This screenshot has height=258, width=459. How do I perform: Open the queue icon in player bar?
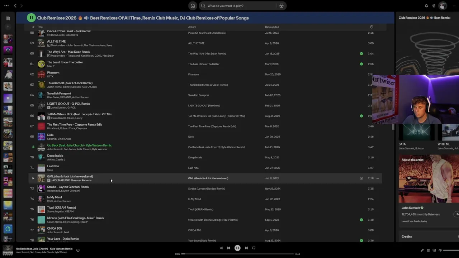428,250
